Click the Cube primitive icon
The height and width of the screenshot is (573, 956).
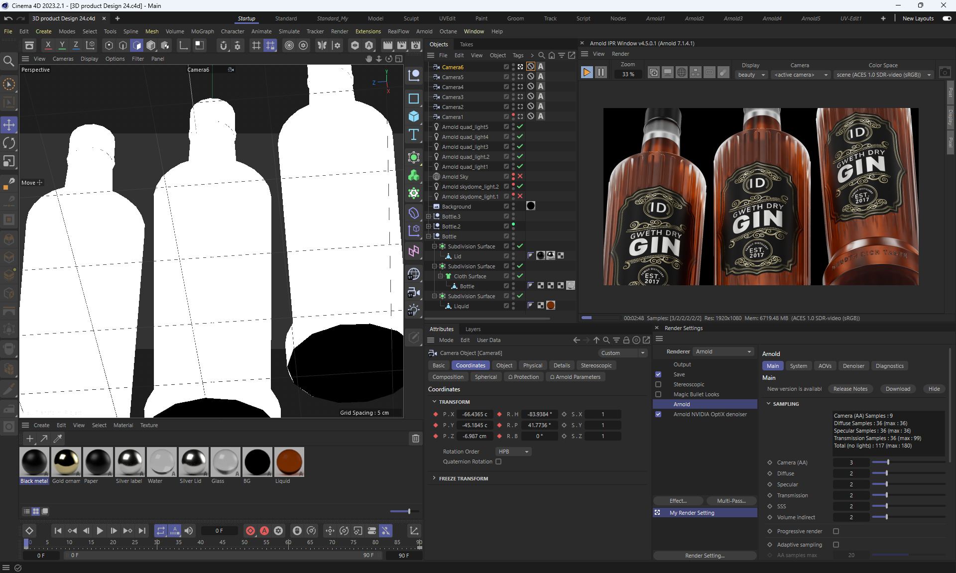point(414,116)
